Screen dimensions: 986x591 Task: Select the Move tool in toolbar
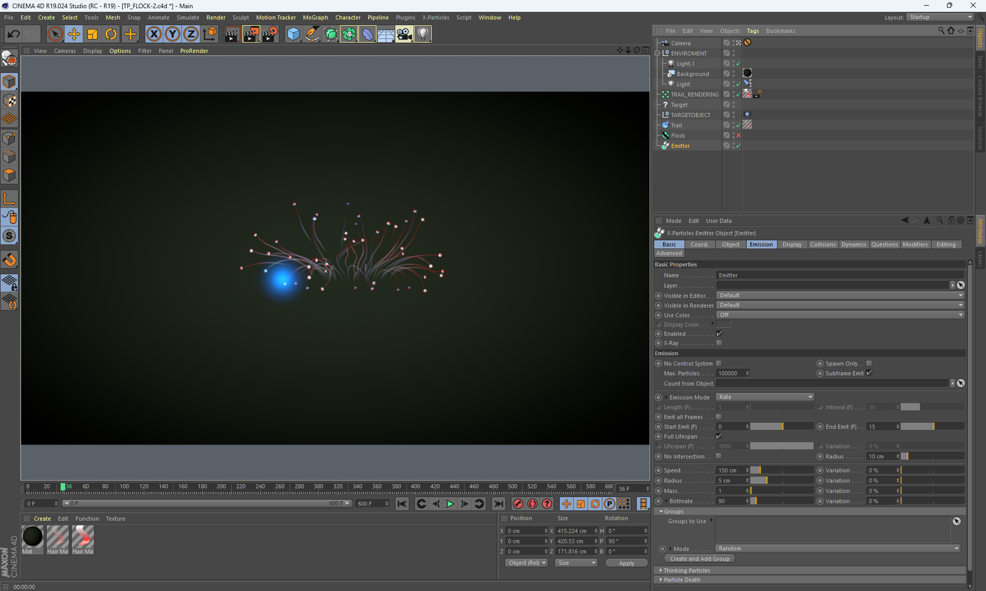tap(74, 34)
